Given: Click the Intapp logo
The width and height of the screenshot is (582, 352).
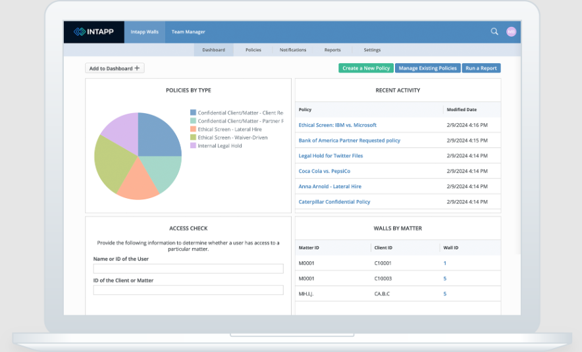Looking at the screenshot, I should [93, 32].
